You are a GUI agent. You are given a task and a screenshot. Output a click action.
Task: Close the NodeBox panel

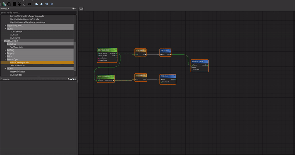76,8
